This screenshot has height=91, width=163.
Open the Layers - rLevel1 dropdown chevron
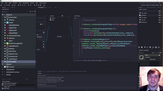pos(161,9)
